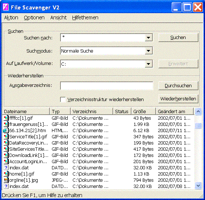Screen dimensions: 205x200
Task: Sort by the Status column header
Action: point(122,111)
